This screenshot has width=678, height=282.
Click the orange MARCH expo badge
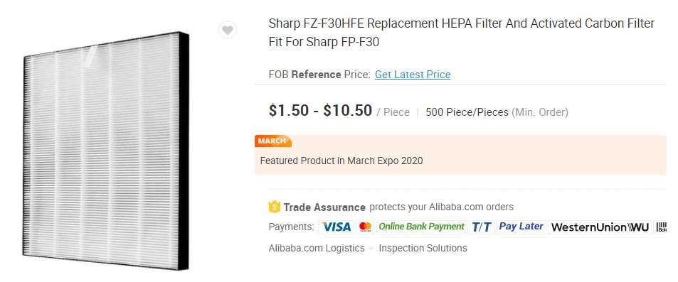pos(273,141)
